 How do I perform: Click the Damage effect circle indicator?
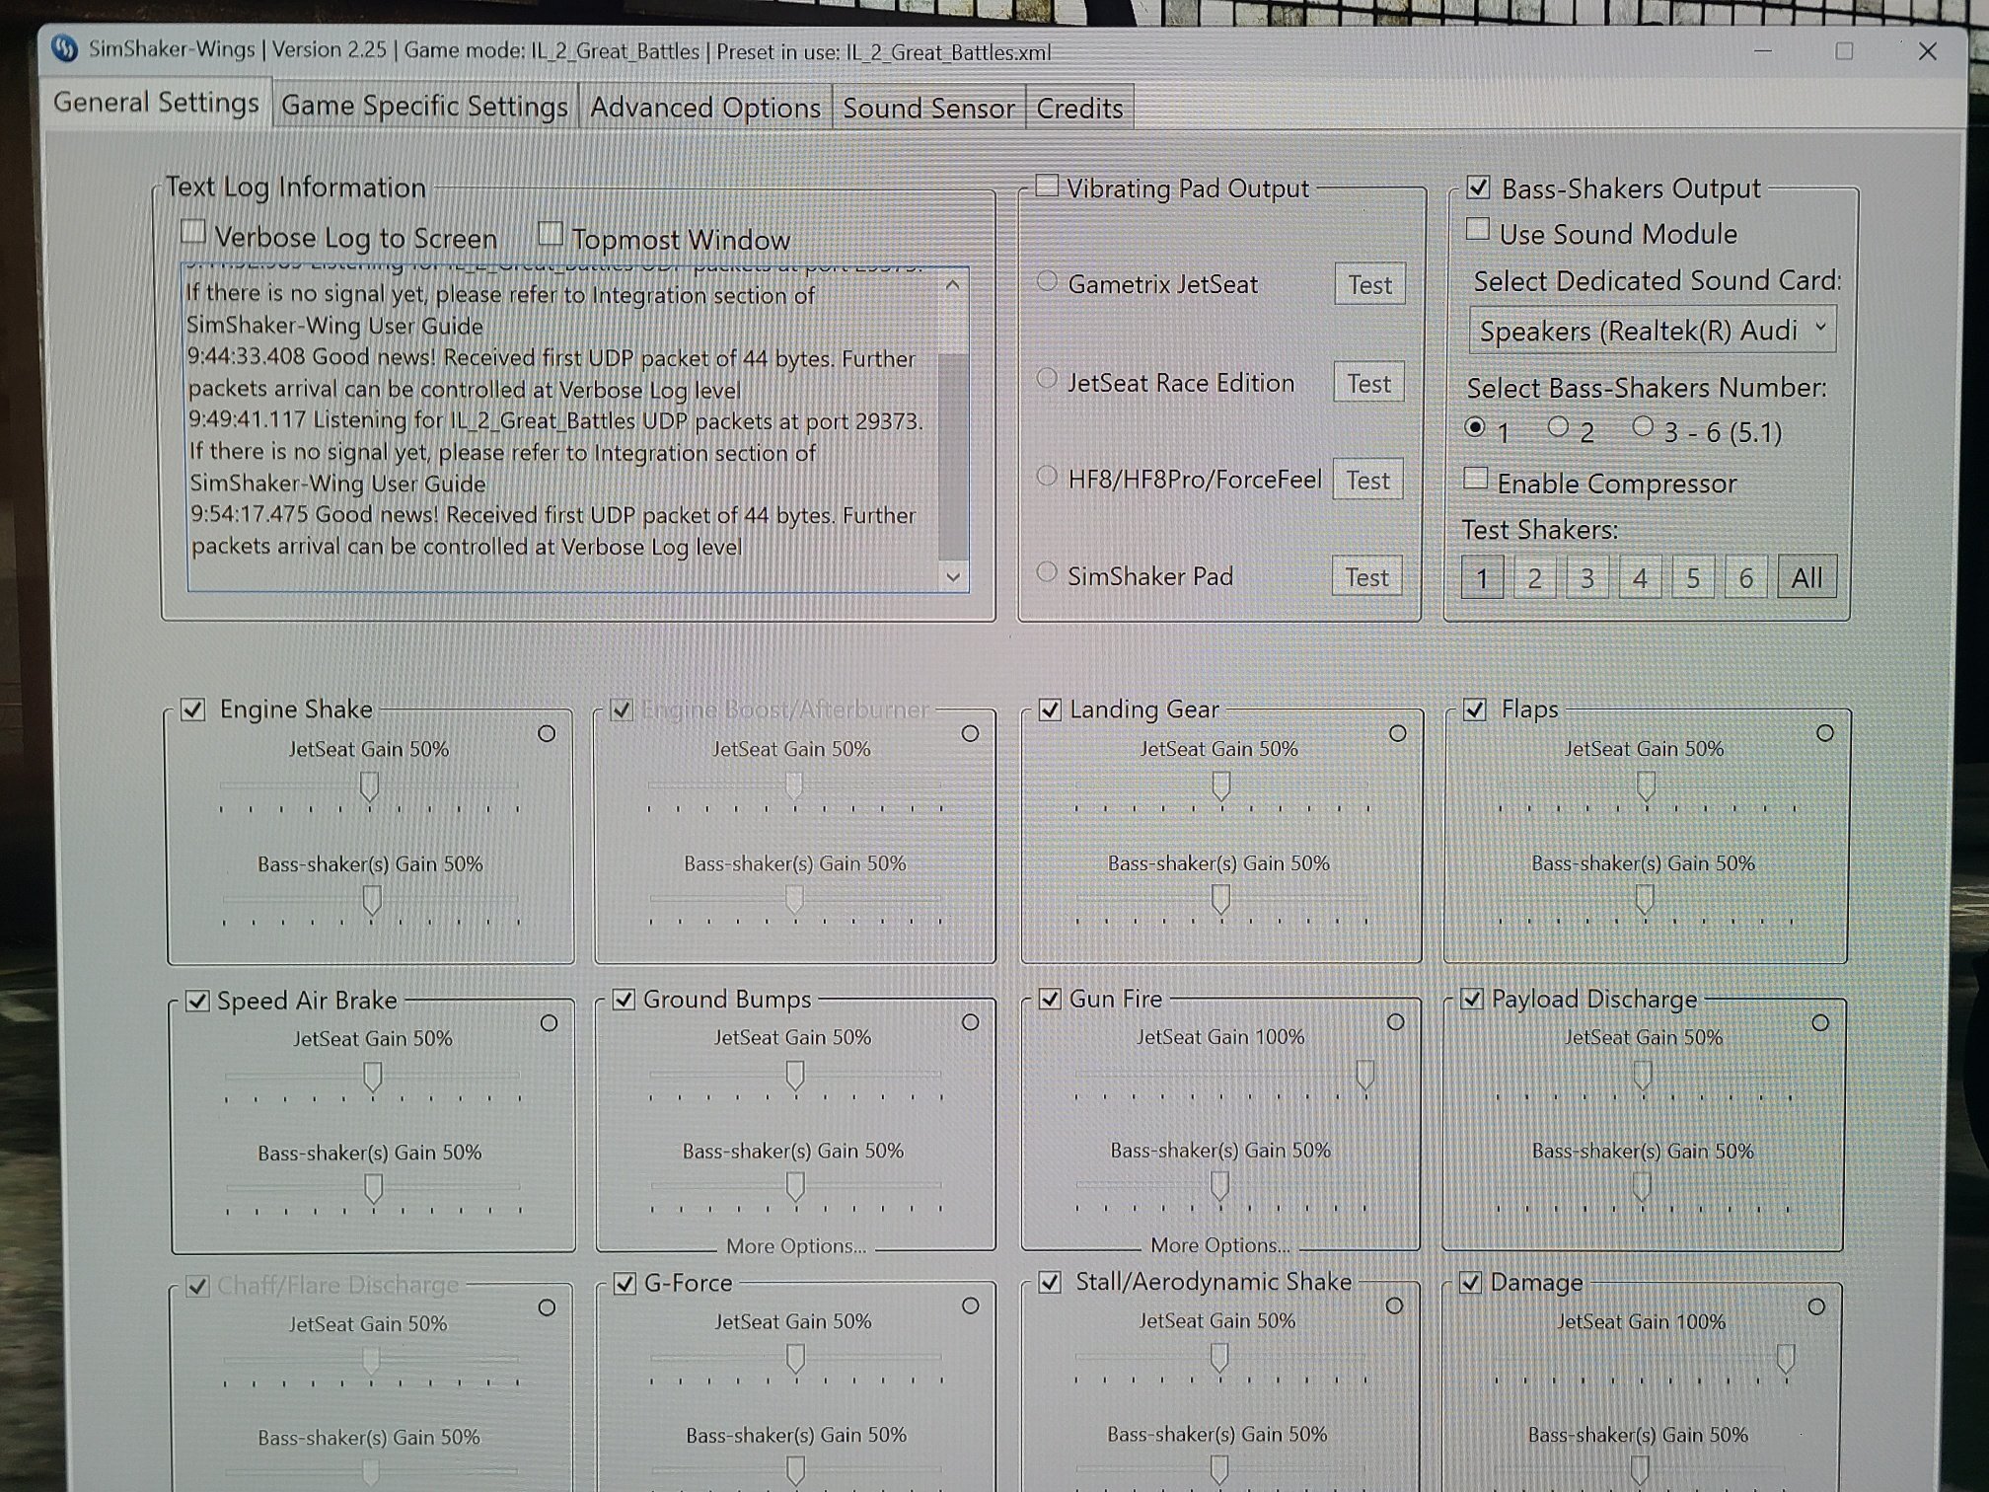(x=1815, y=1306)
